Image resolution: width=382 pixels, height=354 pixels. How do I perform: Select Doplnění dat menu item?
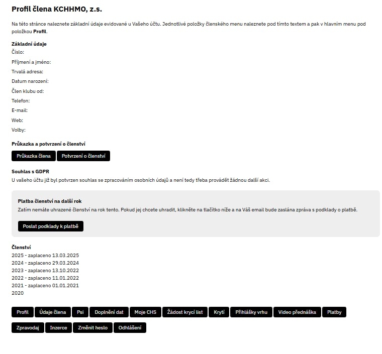point(109,312)
